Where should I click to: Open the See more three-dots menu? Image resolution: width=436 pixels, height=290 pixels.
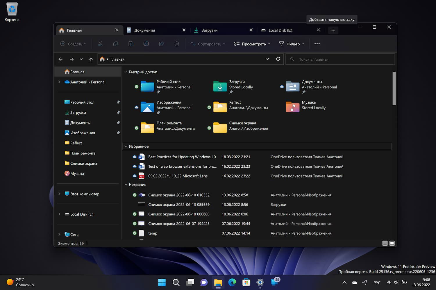317,44
